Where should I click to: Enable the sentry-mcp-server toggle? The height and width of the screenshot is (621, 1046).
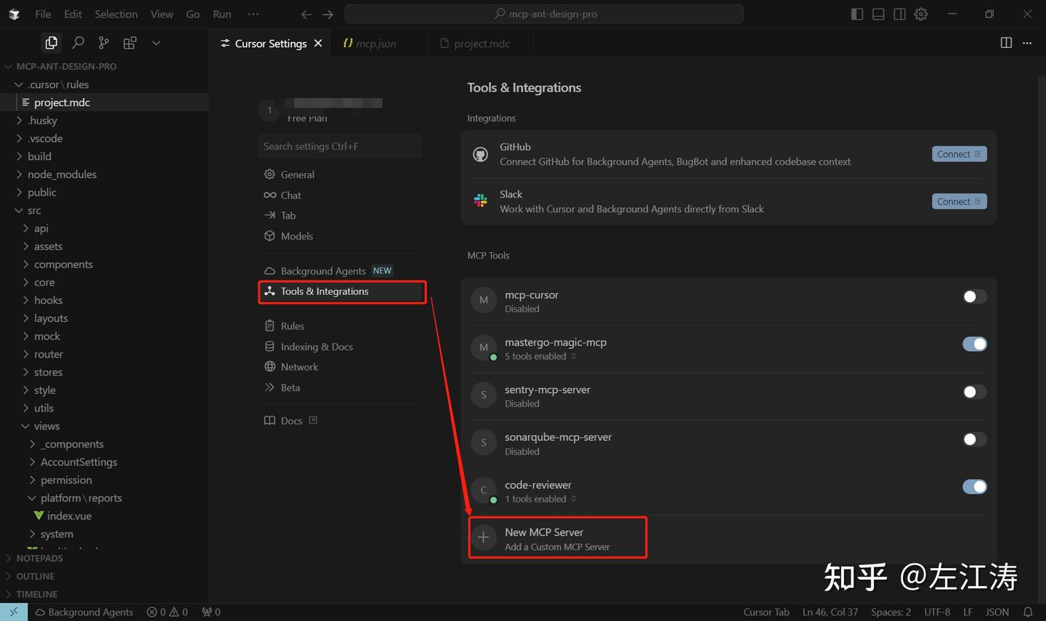974,392
